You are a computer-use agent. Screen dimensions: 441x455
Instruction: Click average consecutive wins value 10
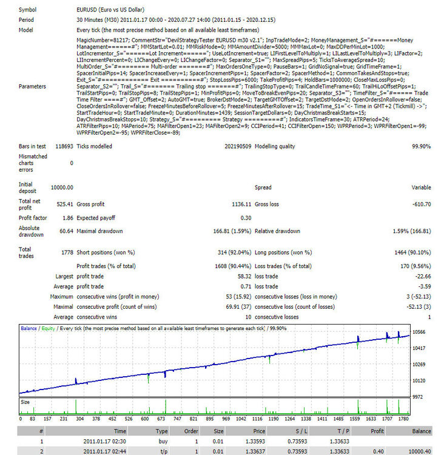tap(248, 317)
